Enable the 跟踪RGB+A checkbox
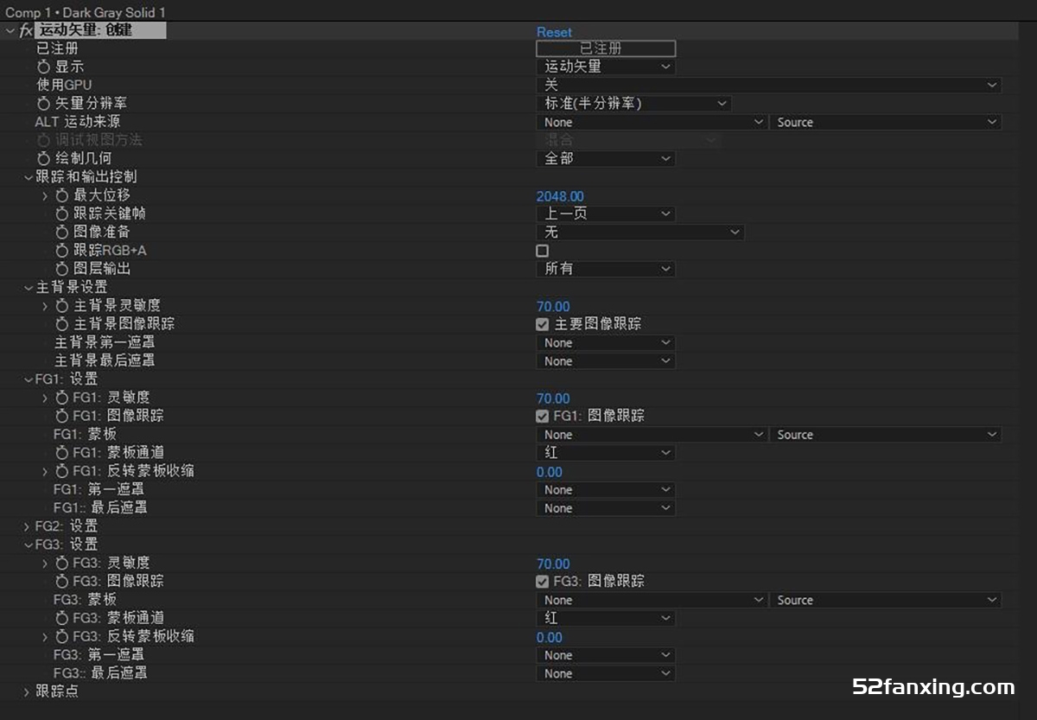This screenshot has height=720, width=1037. click(543, 251)
